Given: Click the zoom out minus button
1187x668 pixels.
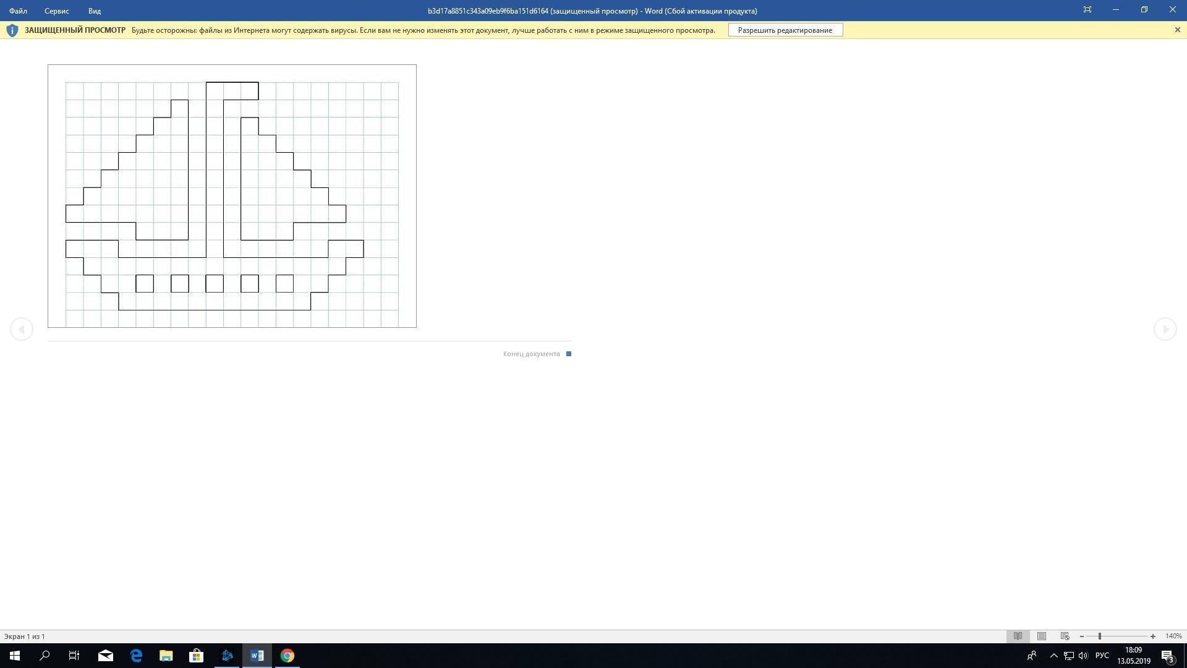Looking at the screenshot, I should click(1081, 636).
